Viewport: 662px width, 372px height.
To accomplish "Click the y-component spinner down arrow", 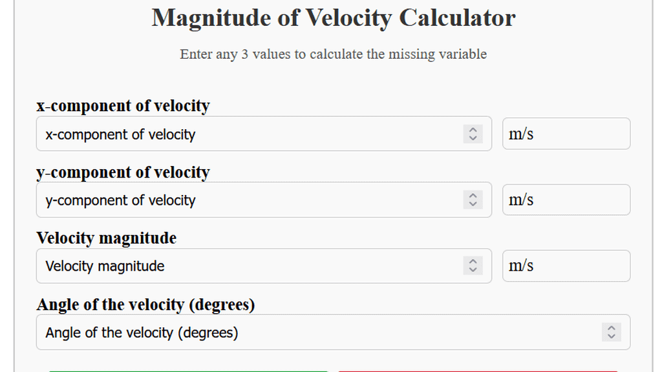I will point(473,204).
